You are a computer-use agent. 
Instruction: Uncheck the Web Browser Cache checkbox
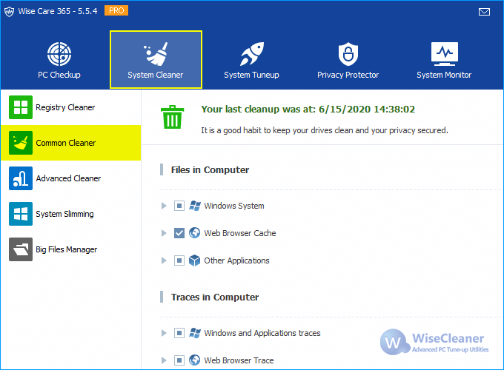(179, 233)
